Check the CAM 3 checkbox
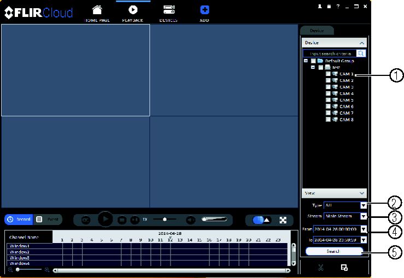404x278 pixels. [328, 87]
